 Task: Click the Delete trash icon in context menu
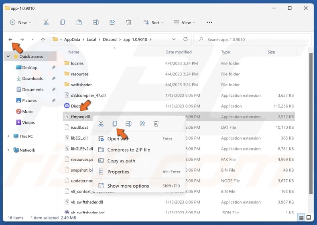(156, 124)
